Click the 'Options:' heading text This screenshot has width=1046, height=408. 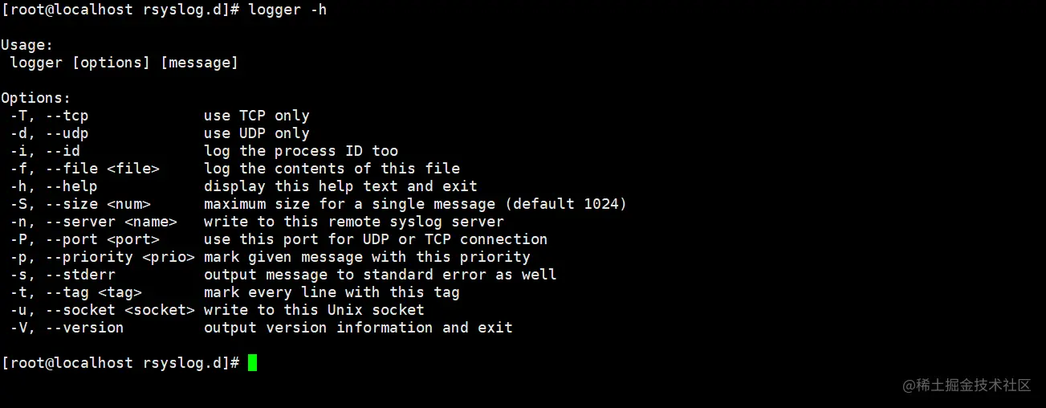click(x=36, y=98)
